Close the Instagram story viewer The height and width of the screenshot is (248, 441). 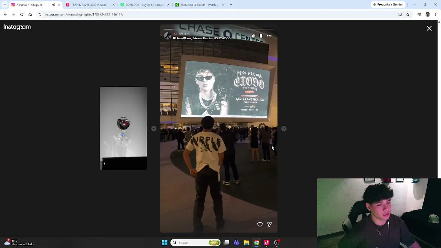[x=429, y=28]
